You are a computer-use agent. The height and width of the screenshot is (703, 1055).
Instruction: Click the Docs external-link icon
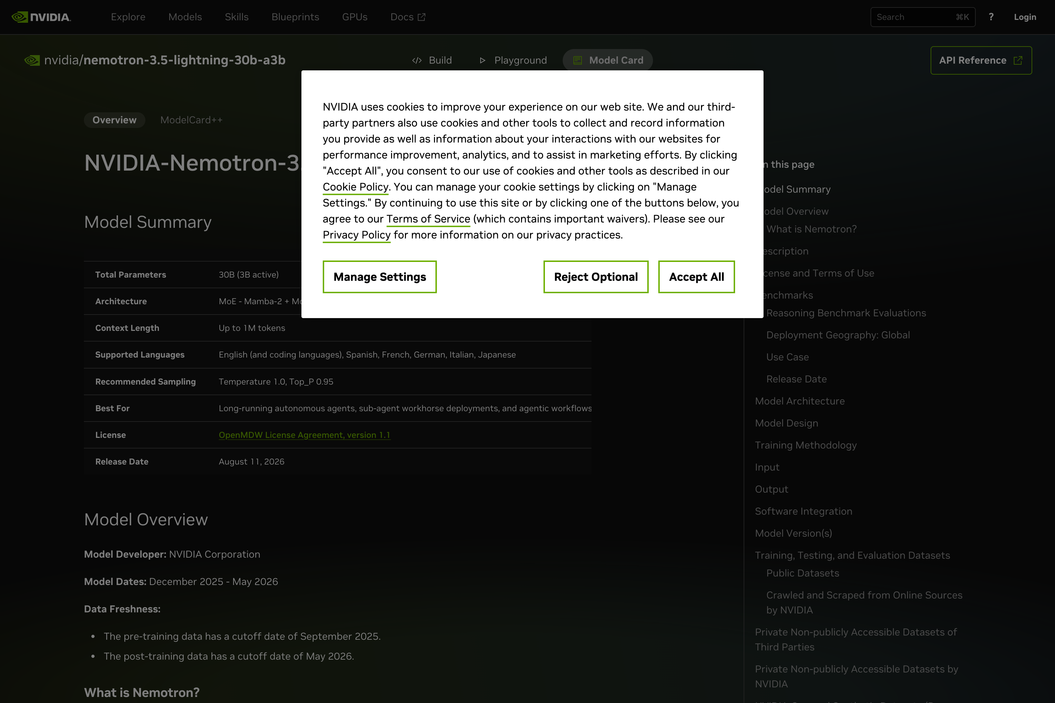(x=422, y=17)
